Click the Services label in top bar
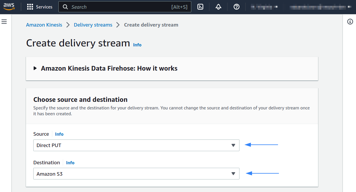 point(44,7)
